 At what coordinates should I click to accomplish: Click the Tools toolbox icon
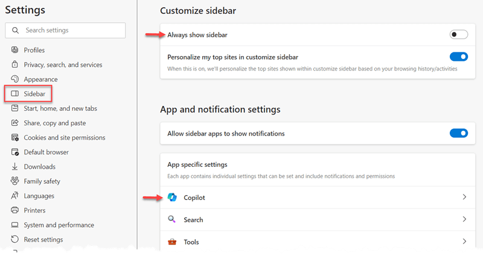point(173,242)
